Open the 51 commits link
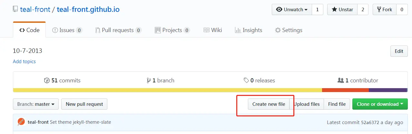Screen dimensions: 412x134 pos(62,80)
